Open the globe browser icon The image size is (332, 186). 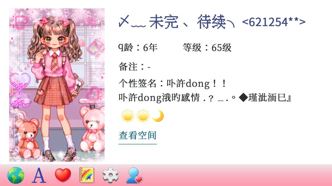tap(16, 175)
